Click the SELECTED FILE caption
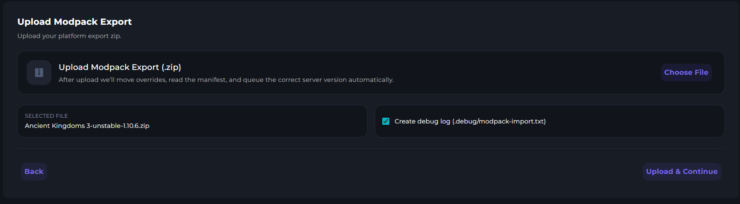This screenshot has height=204, width=740. click(46, 116)
